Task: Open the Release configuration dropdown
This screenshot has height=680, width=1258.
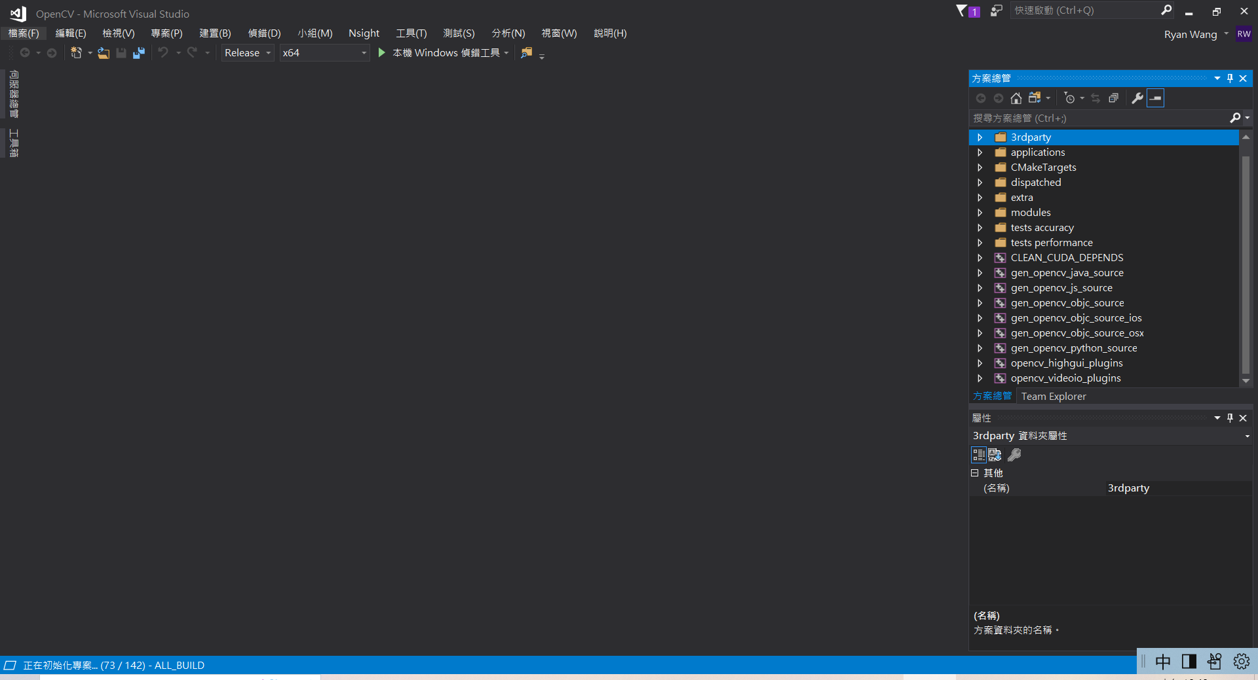Action: point(248,53)
